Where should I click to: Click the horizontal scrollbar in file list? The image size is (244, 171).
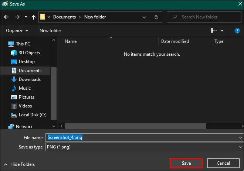point(135,126)
